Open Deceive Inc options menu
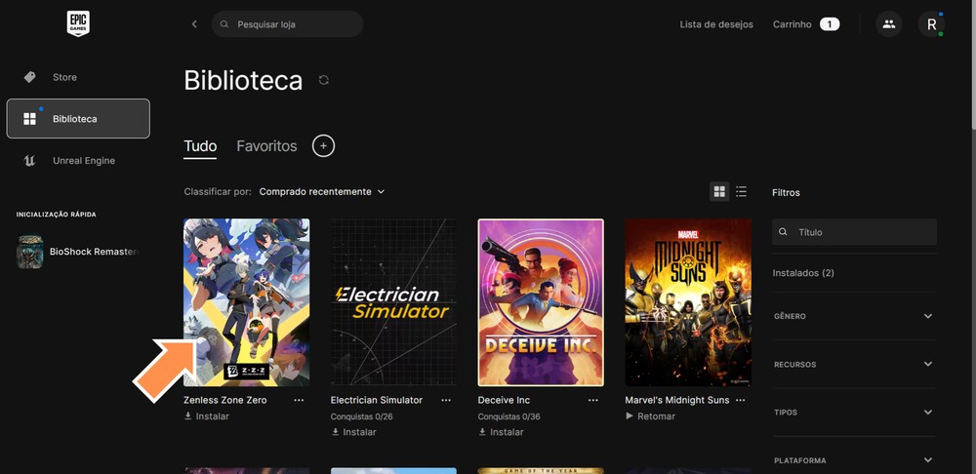This screenshot has height=474, width=976. (x=593, y=400)
